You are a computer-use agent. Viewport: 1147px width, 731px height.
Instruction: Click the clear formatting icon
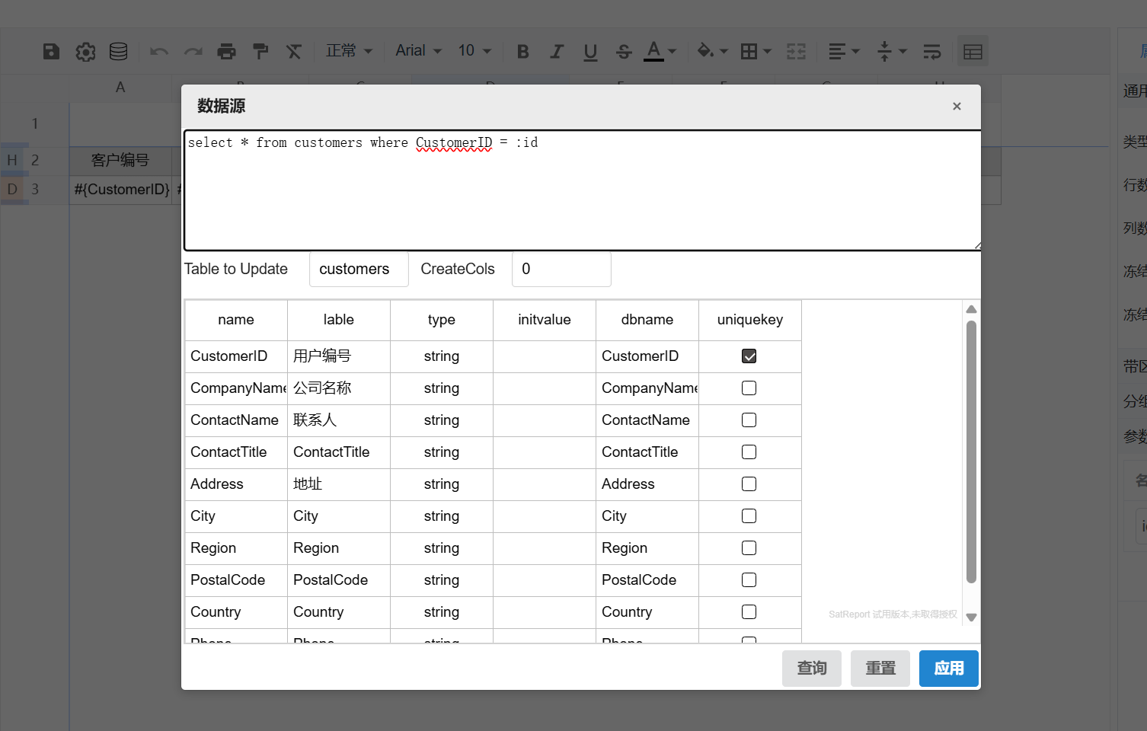(294, 51)
